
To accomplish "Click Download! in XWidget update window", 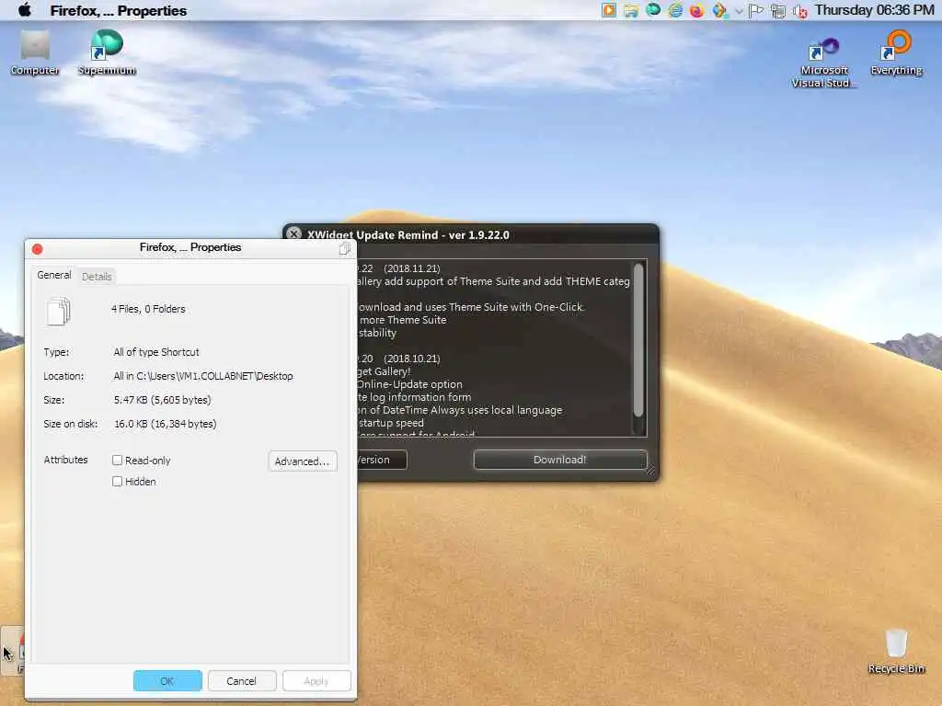I will pos(560,460).
